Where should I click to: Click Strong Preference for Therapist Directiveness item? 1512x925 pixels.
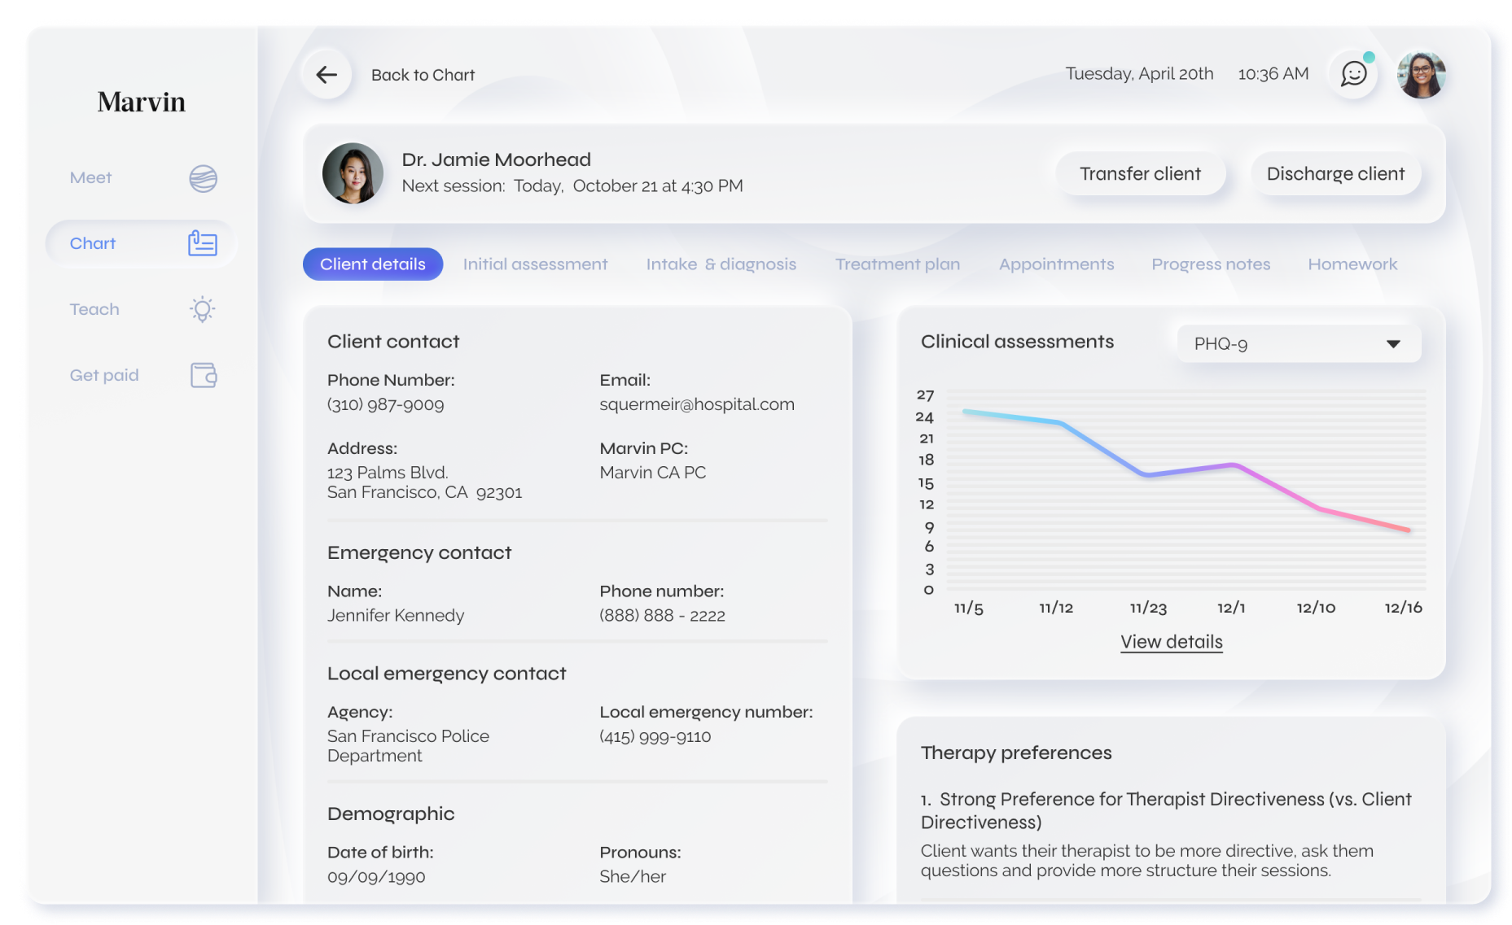1166,810
